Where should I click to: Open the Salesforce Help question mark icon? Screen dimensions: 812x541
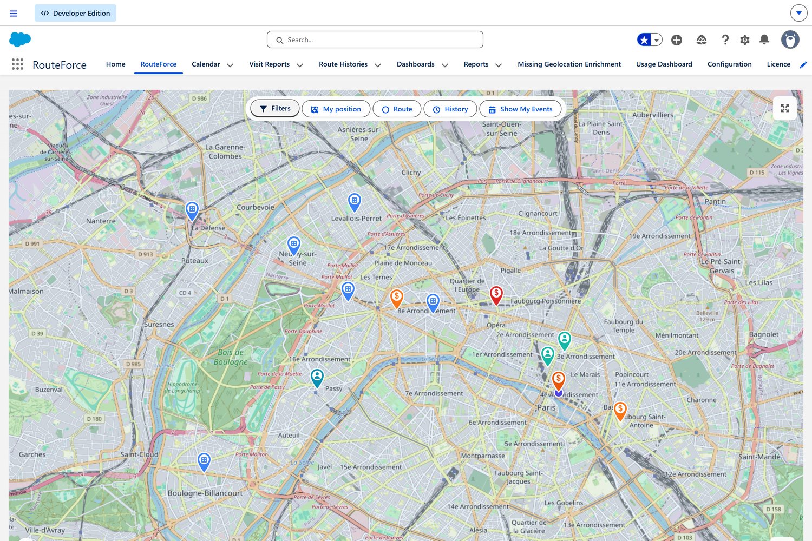tap(725, 40)
